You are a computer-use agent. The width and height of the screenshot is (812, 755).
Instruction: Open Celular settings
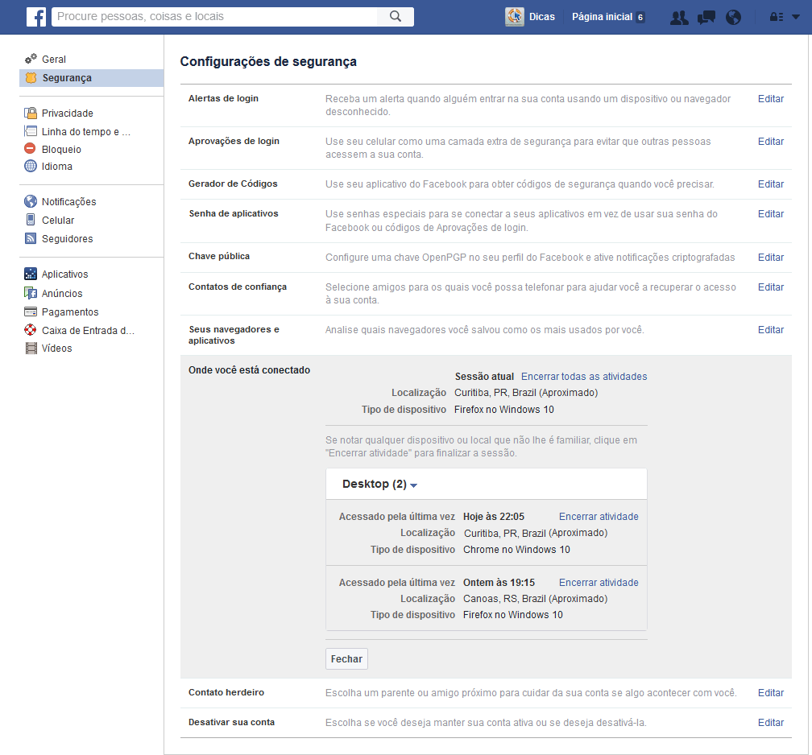pos(58,221)
